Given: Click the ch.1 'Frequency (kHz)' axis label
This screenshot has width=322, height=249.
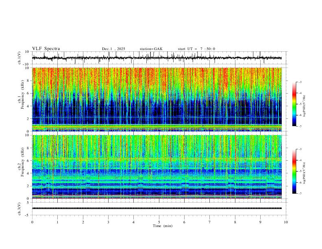Looking at the screenshot, I should (x=22, y=94).
